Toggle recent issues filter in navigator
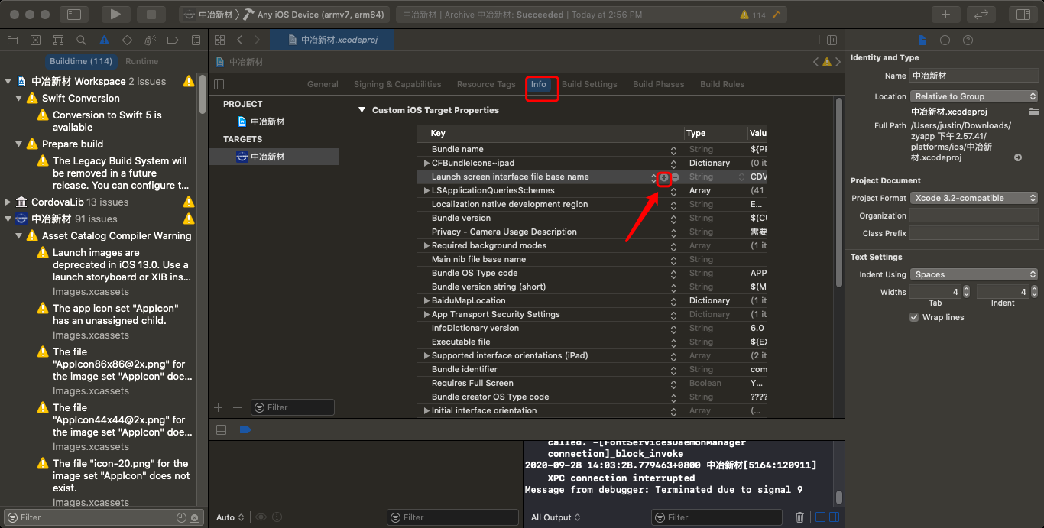 point(181,517)
